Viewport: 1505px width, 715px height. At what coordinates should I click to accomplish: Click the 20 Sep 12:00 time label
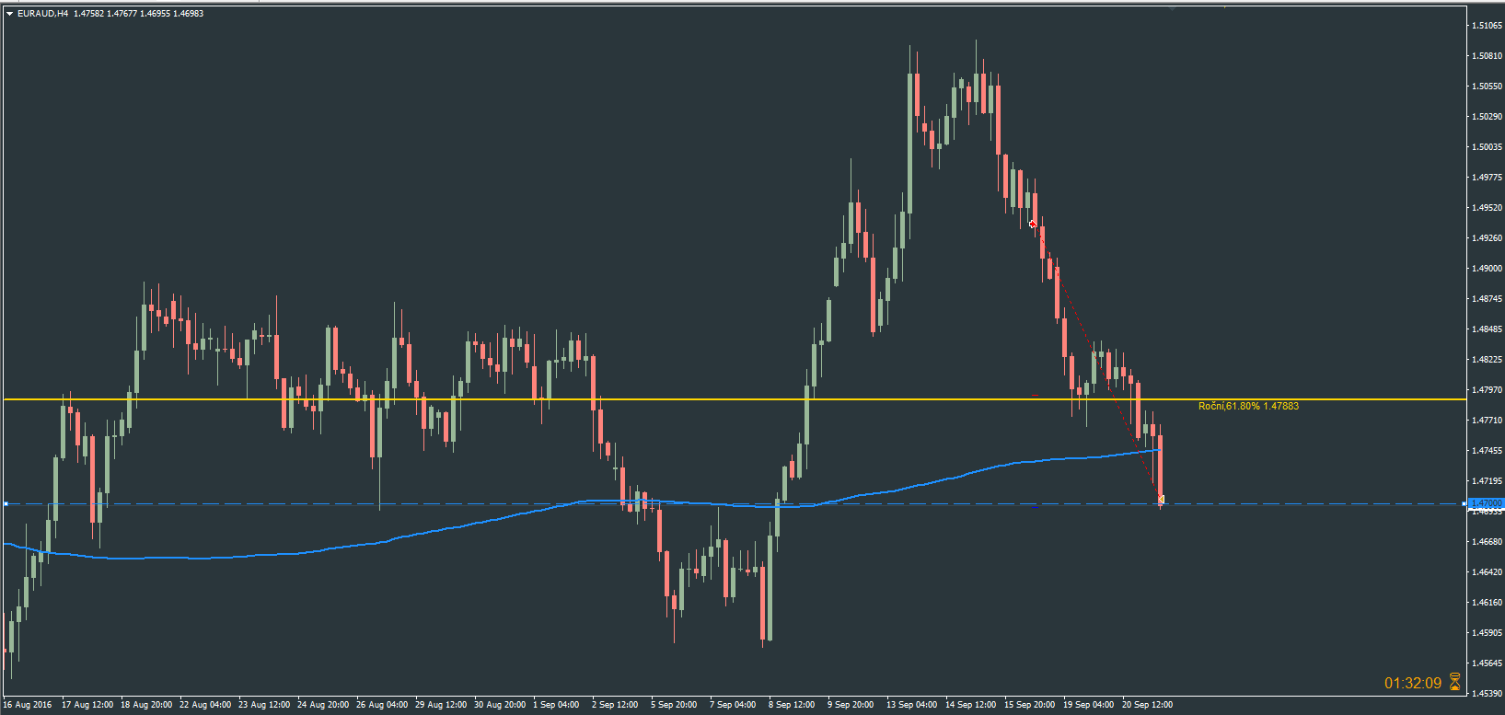point(1147,705)
